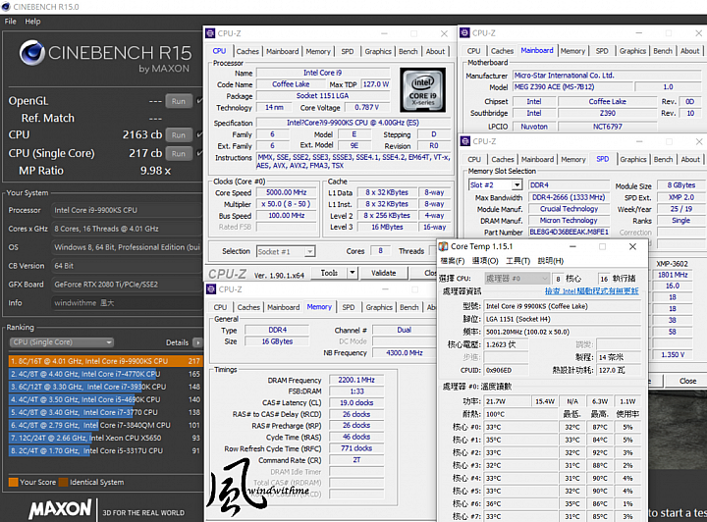
Task: Click the Identical System legend swatch
Action: coord(63,482)
